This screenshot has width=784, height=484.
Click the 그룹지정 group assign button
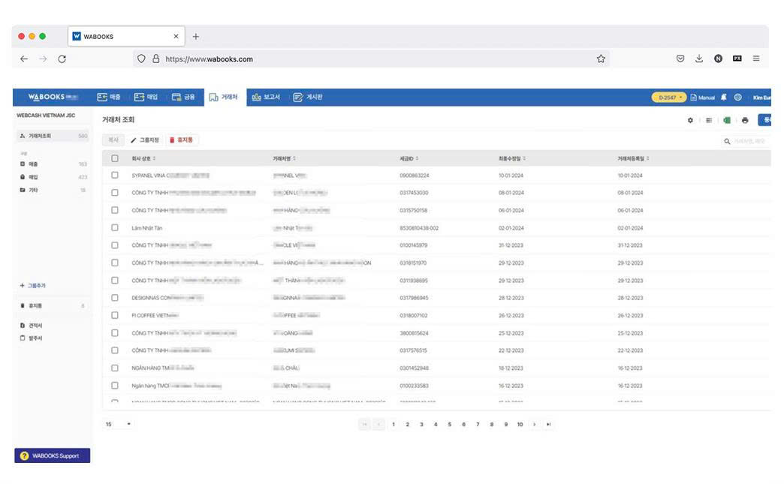click(144, 140)
